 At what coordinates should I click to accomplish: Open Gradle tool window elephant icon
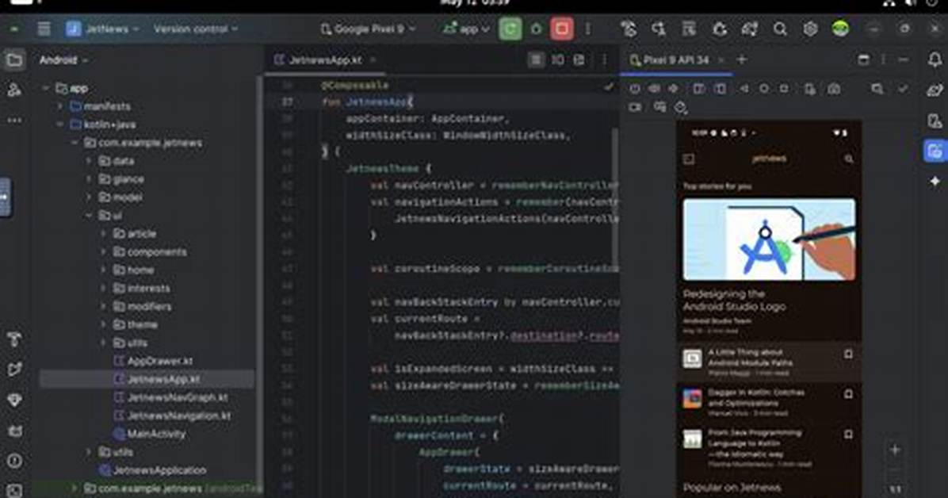[x=935, y=90]
